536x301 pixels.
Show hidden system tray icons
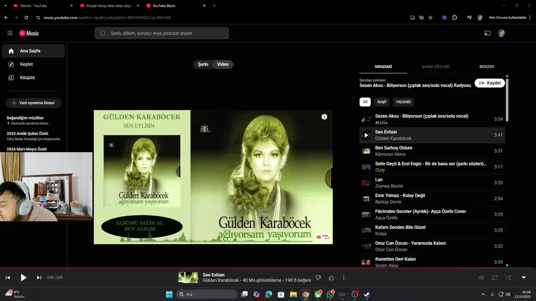pos(483,294)
